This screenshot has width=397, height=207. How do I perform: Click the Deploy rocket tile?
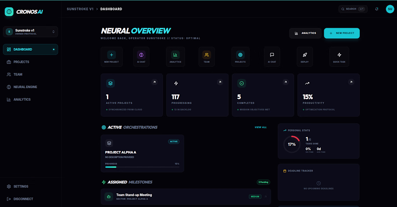coord(305,57)
